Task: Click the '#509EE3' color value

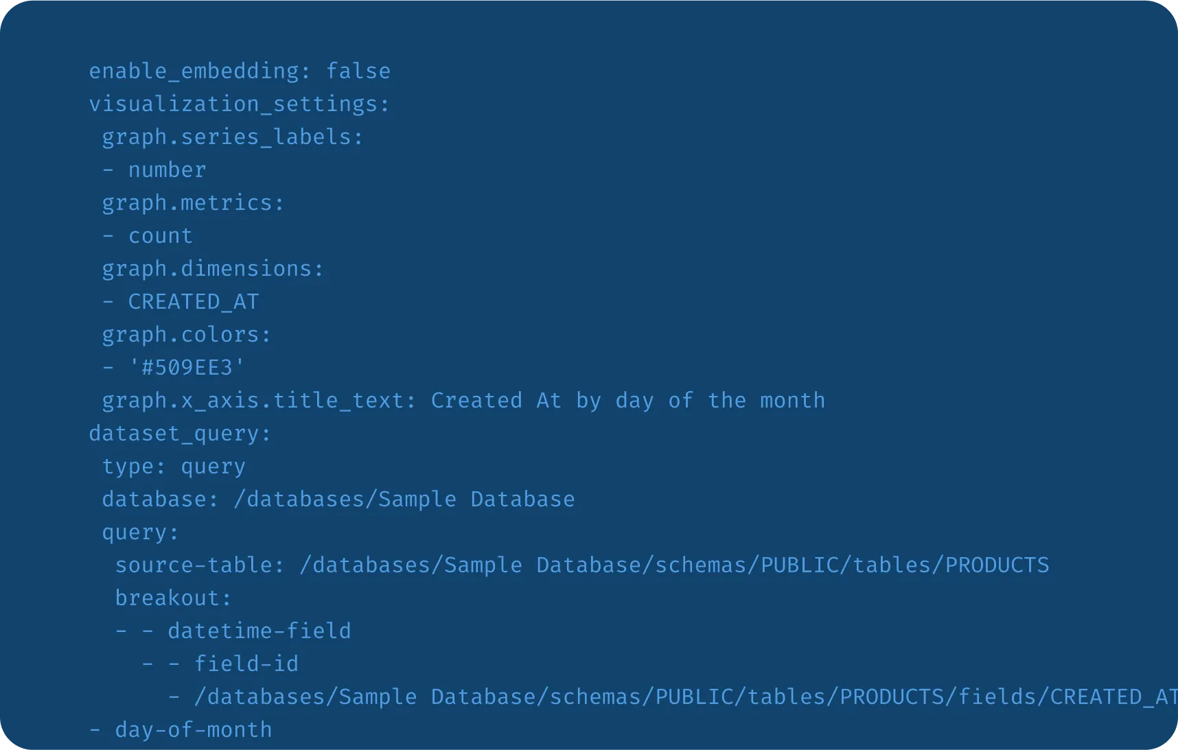Action: click(x=187, y=368)
